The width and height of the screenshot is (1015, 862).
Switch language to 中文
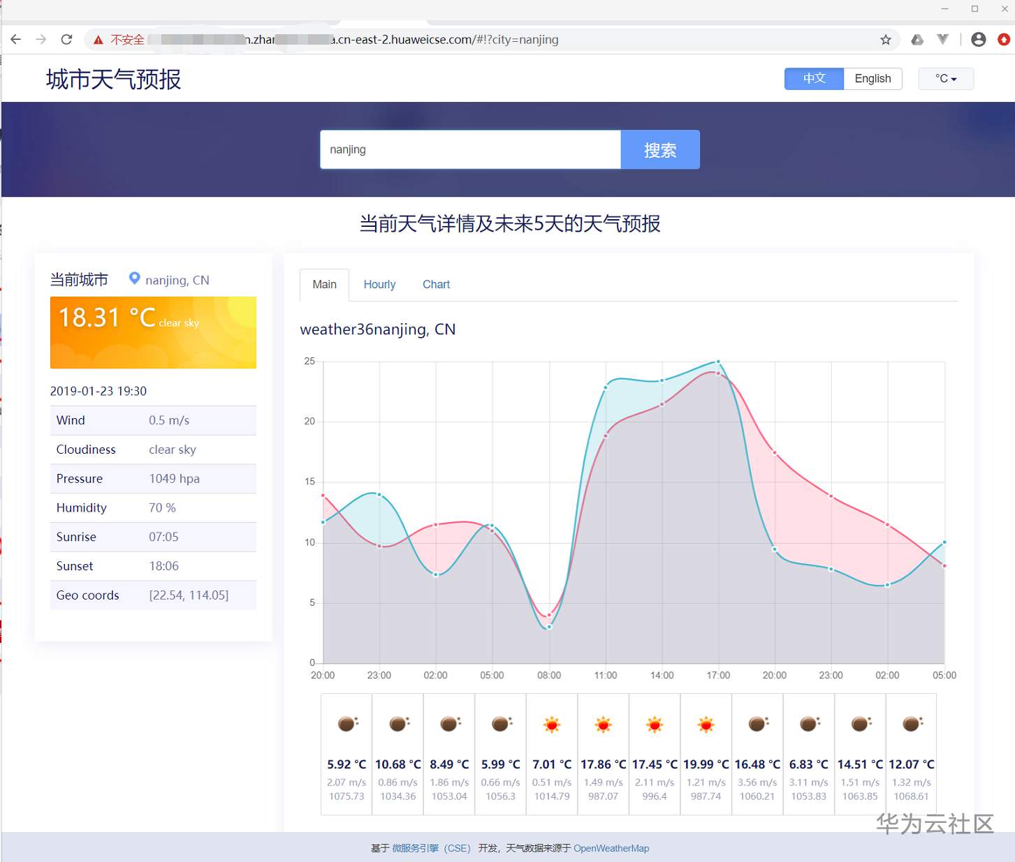(x=814, y=78)
